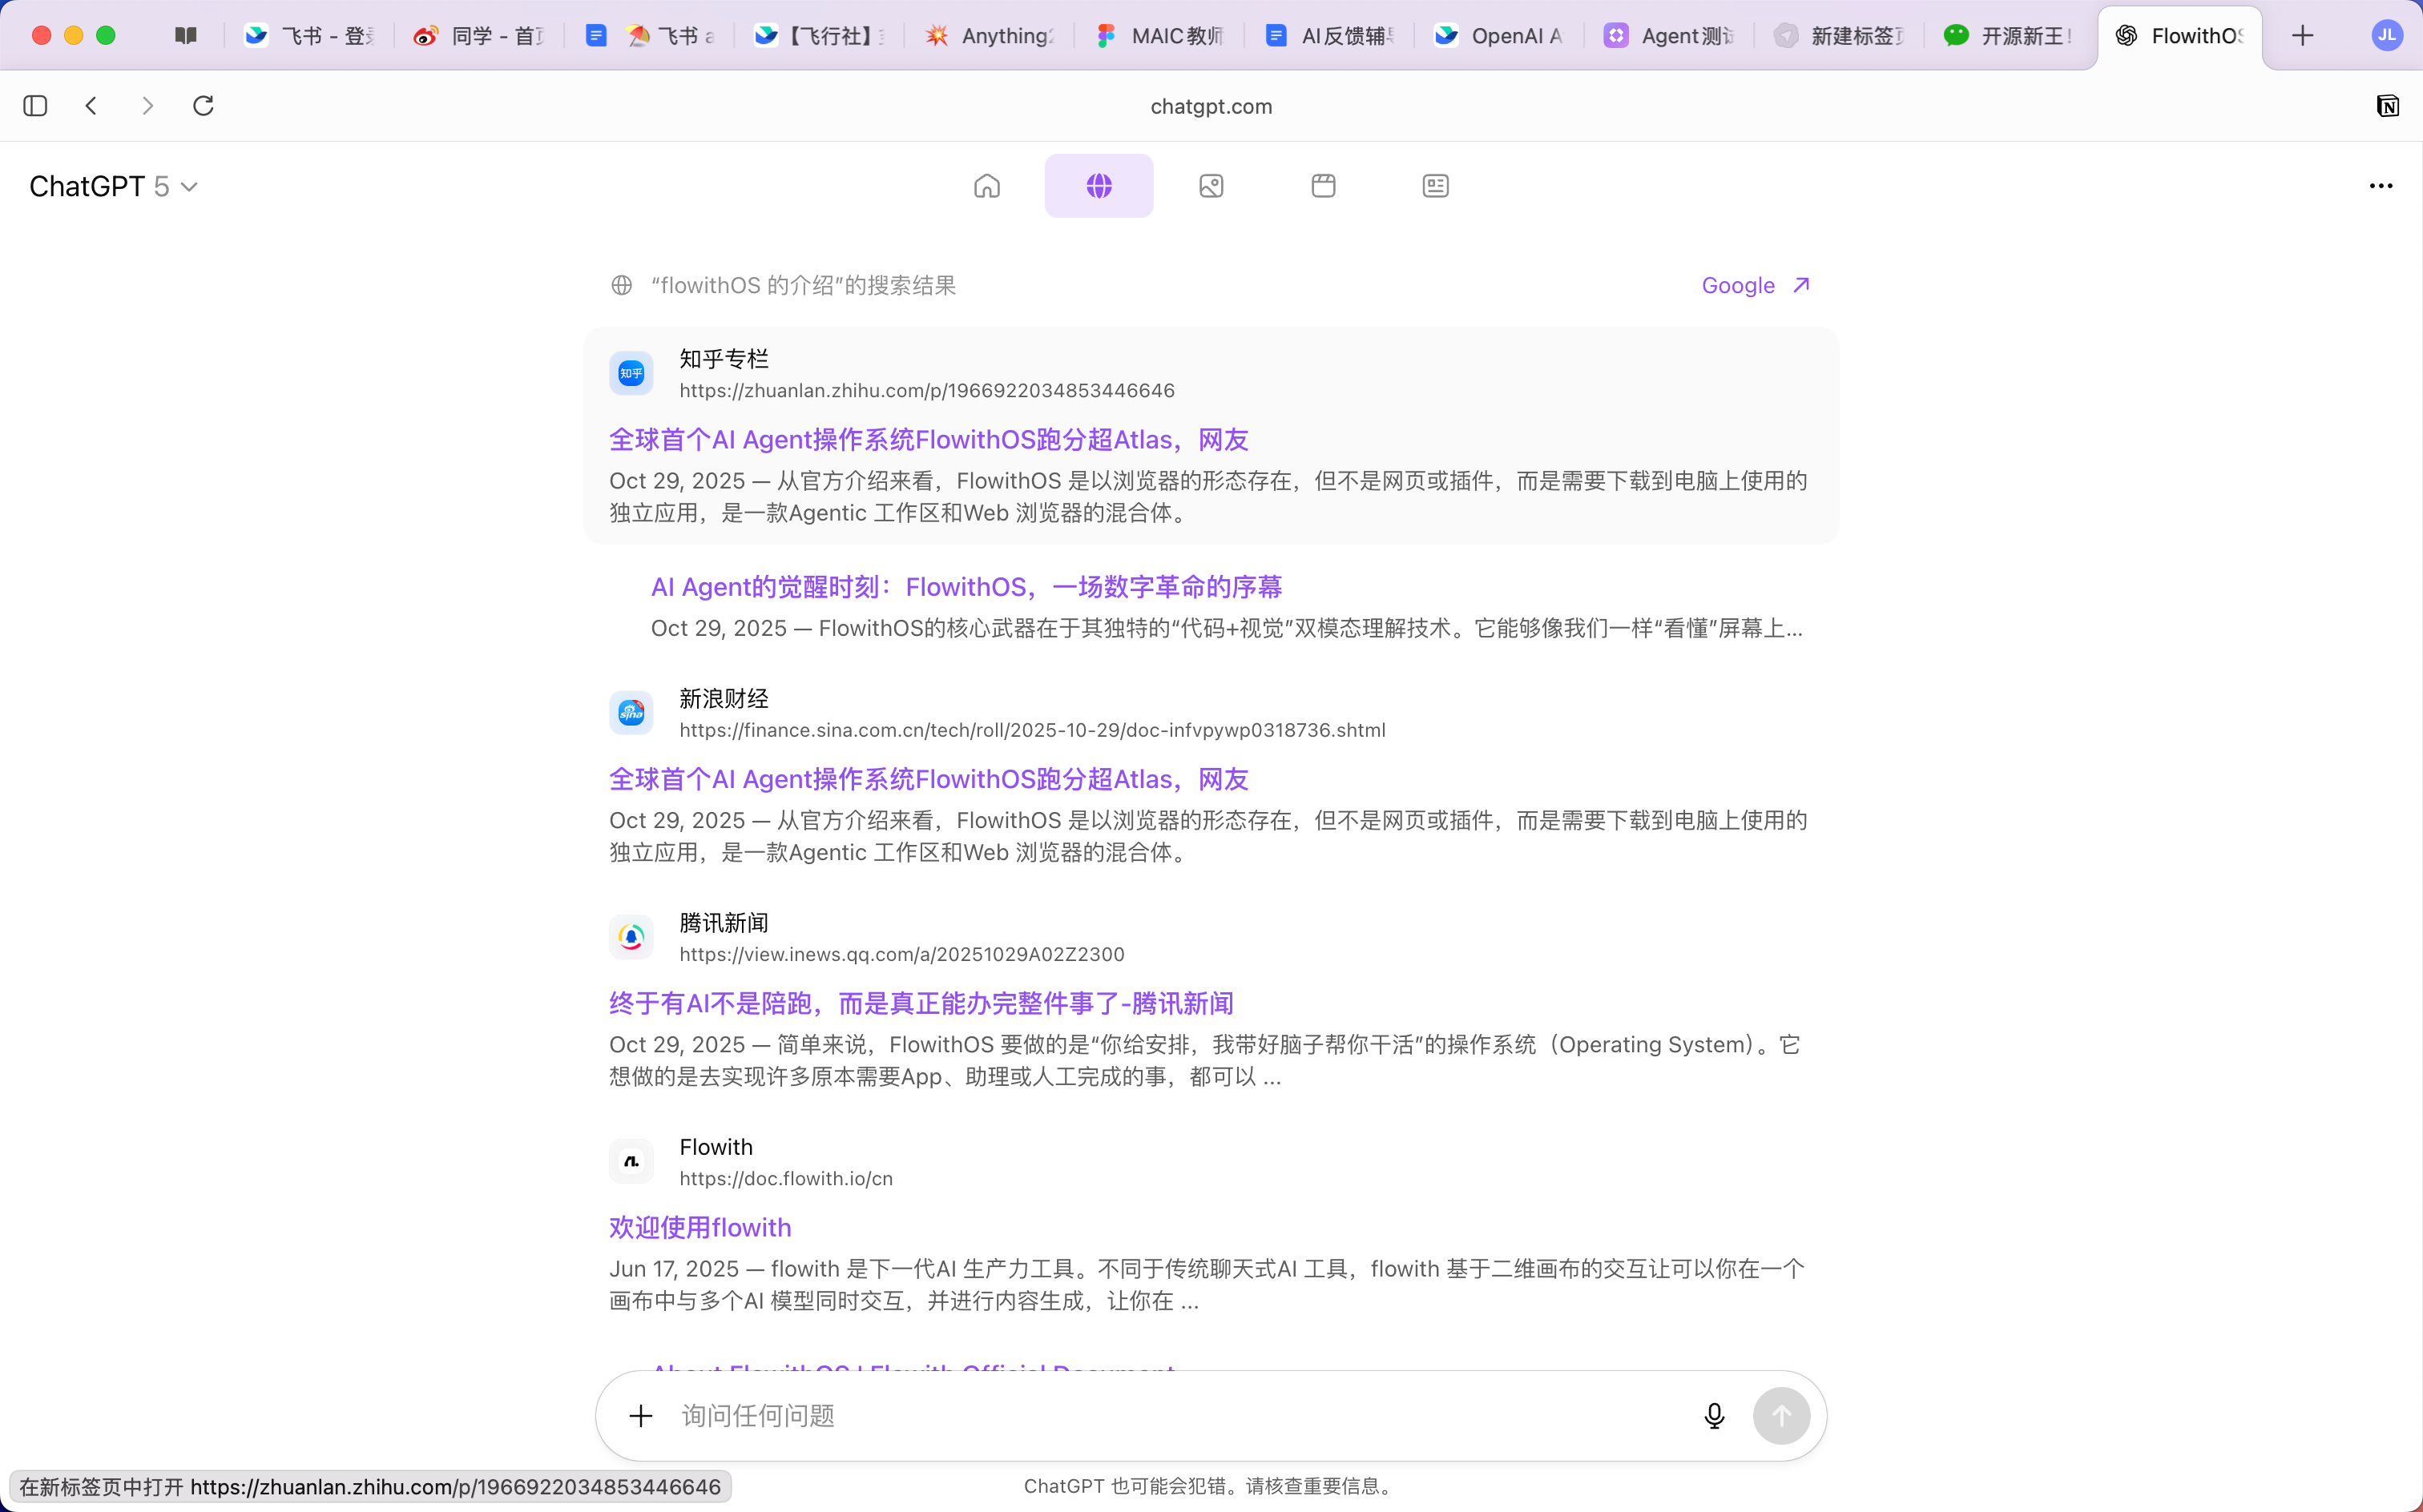Click the send arrow button
The width and height of the screenshot is (2423, 1512).
tap(1780, 1416)
